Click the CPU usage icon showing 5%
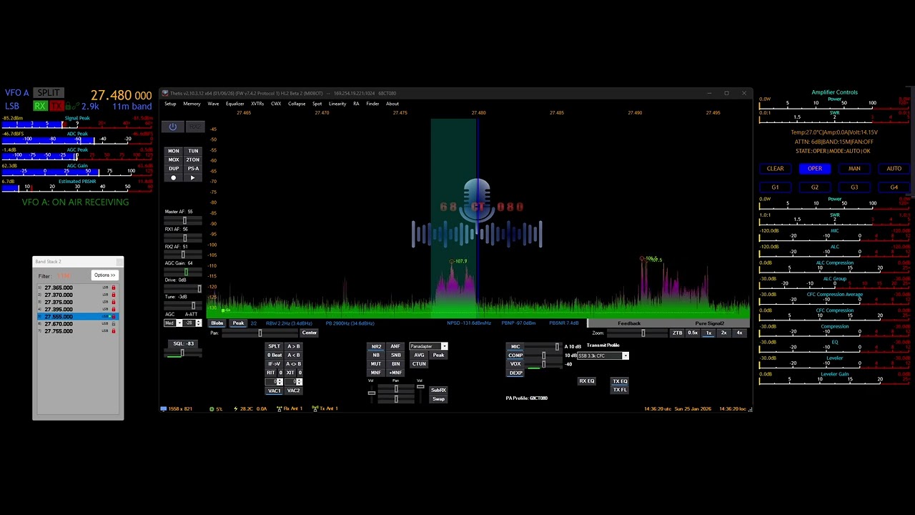This screenshot has height=515, width=915. pyautogui.click(x=212, y=408)
